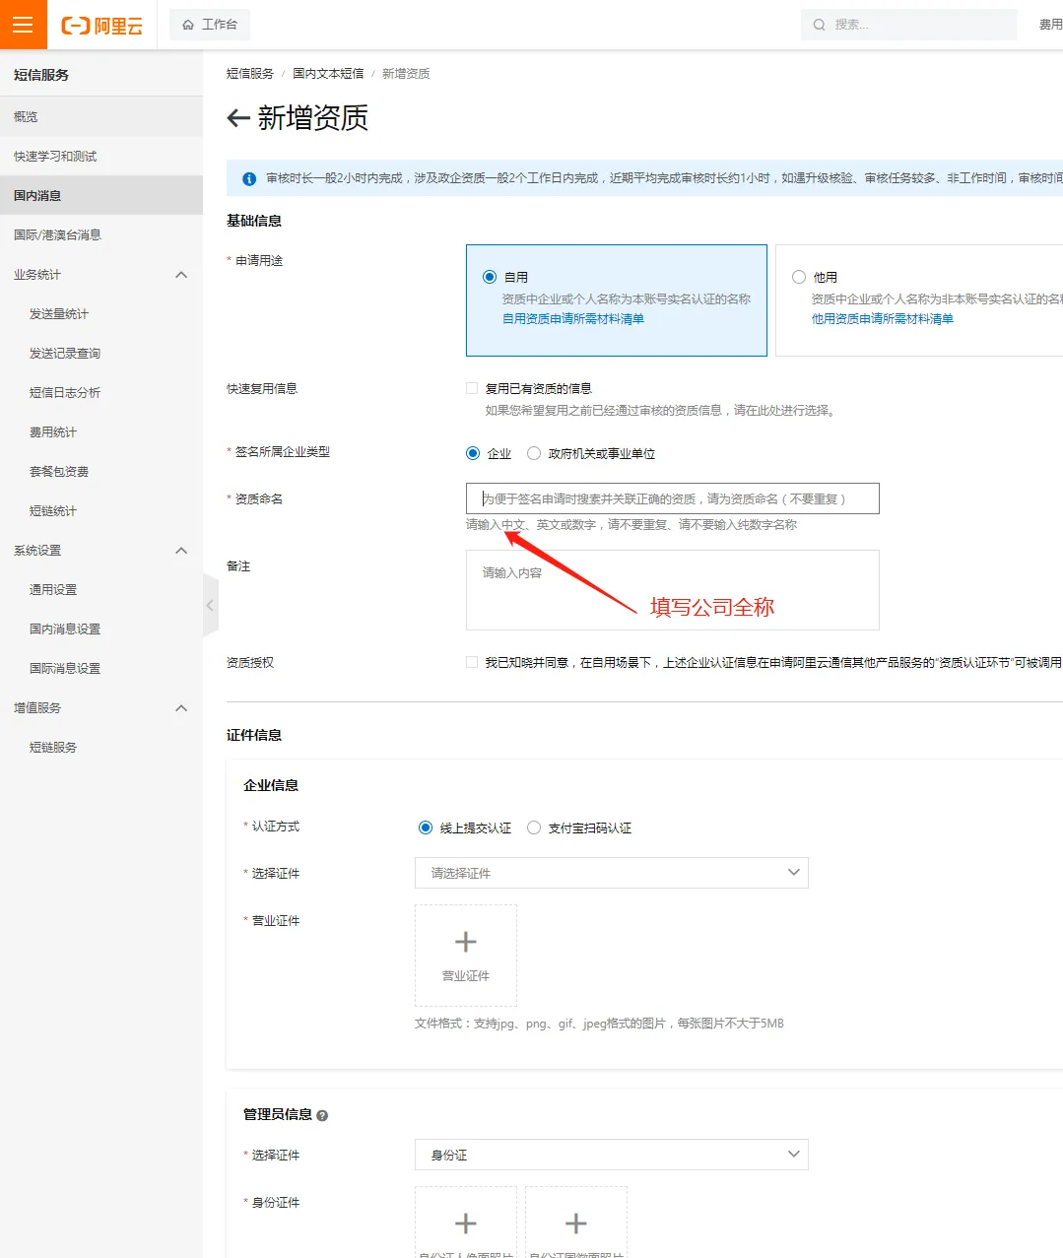The width and height of the screenshot is (1063, 1258).
Task: Click the 备注 content input area
Action: pyautogui.click(x=672, y=589)
